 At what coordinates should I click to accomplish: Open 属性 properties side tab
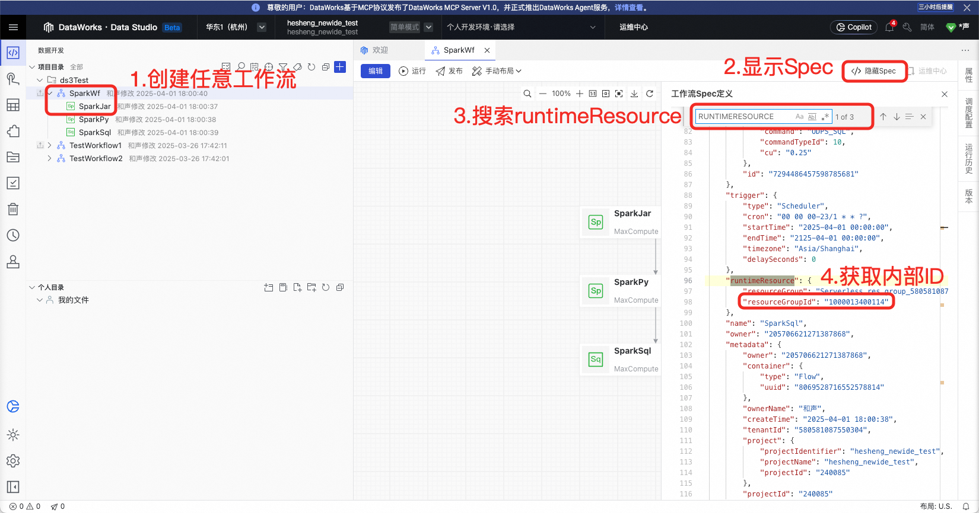969,75
